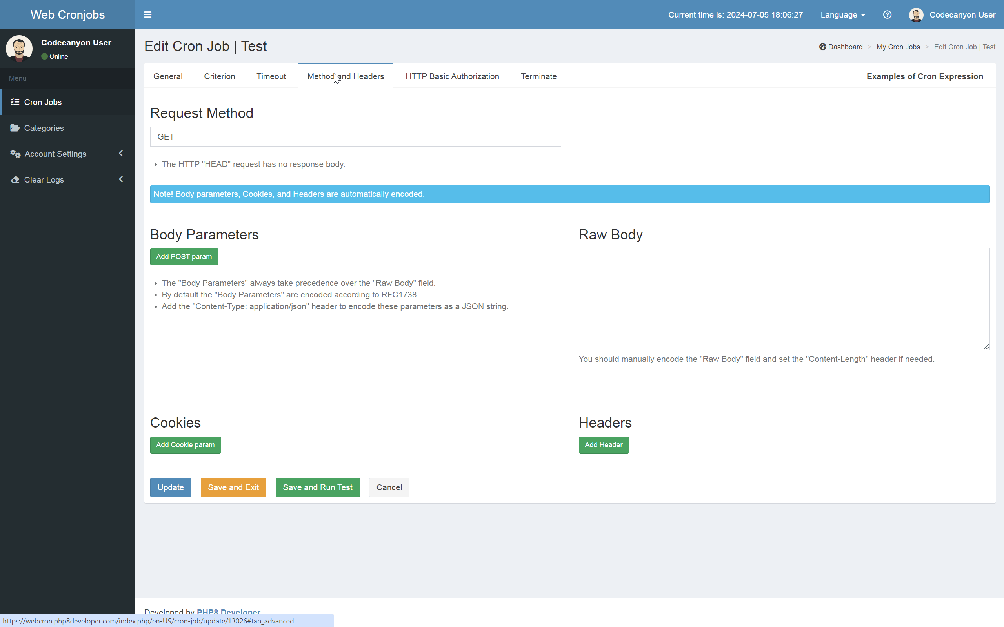The width and height of the screenshot is (1004, 627).
Task: Click the user avatar in the top bar
Action: [x=916, y=14]
